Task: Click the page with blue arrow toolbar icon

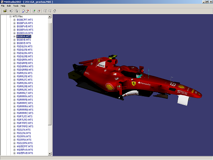Action: point(23,11)
